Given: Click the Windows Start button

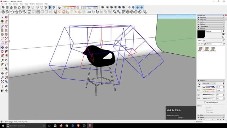Looking at the screenshot, I should pyautogui.click(x=3, y=126).
